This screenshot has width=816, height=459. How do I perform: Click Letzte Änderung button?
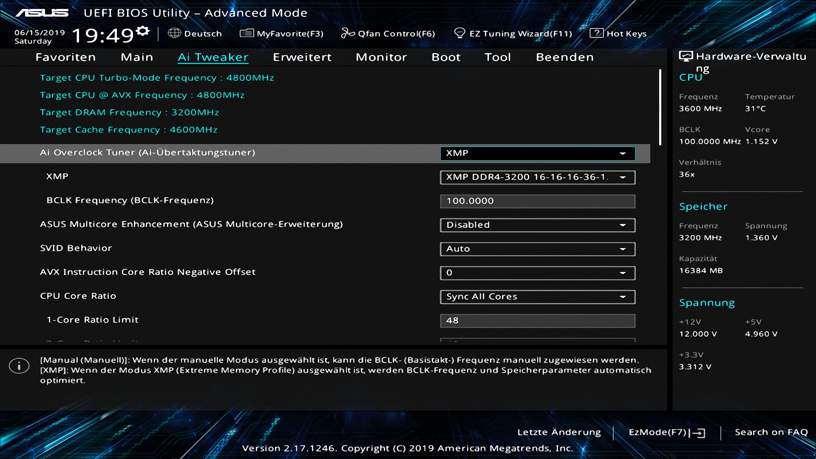(559, 432)
